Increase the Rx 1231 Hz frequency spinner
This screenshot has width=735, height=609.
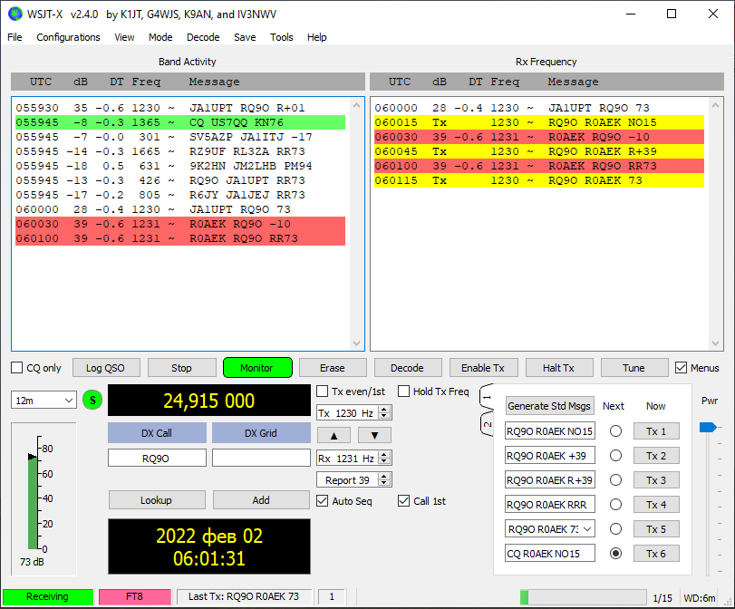pos(384,455)
